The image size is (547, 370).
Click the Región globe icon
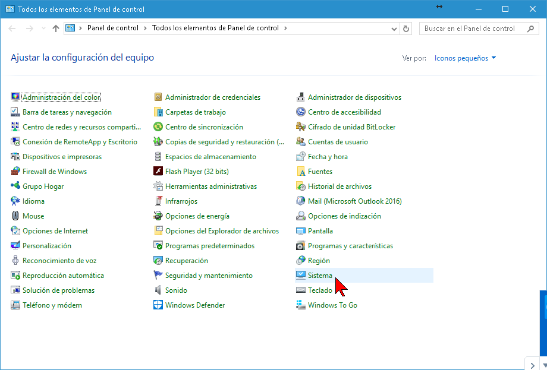[x=301, y=261]
